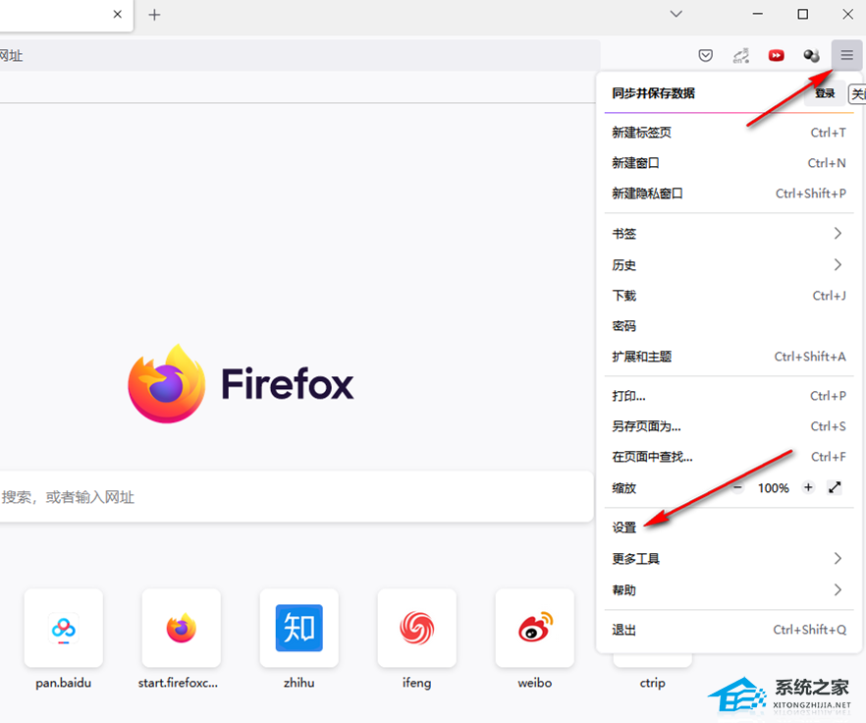The height and width of the screenshot is (723, 866).
Task: Open a new tab with plus button
Action: pyautogui.click(x=155, y=15)
